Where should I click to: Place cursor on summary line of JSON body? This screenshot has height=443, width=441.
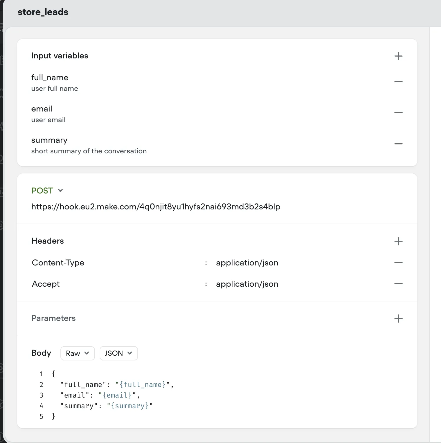click(x=106, y=406)
